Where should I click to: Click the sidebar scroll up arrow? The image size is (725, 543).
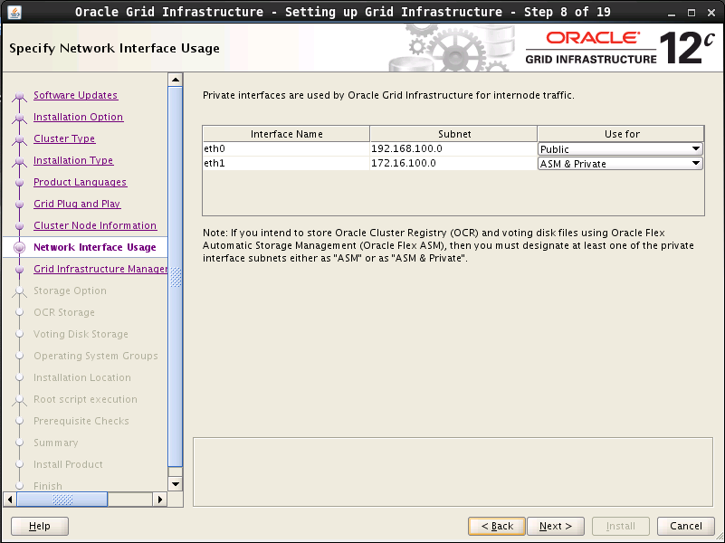click(176, 79)
